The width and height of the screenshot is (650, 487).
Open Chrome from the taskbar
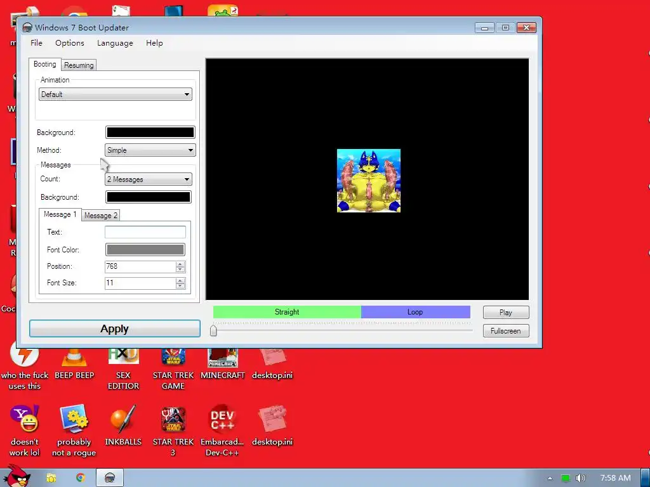[81, 477]
